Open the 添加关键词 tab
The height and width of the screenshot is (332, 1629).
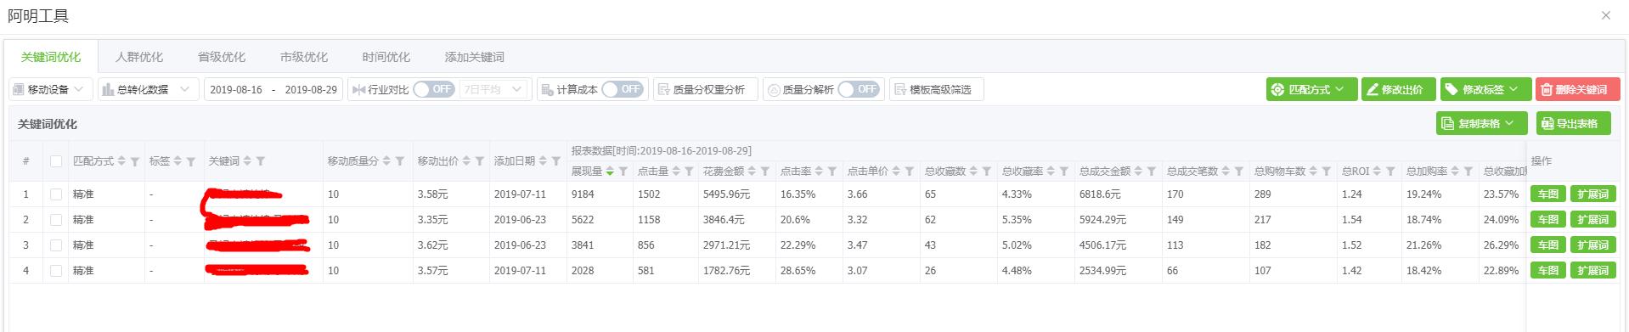tap(475, 57)
